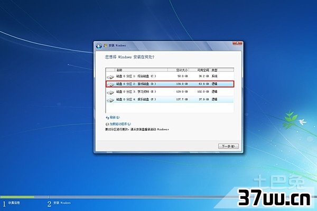317x211 pixels.
Task: Click the 系统 type cell of partition C:
Action: point(215,76)
